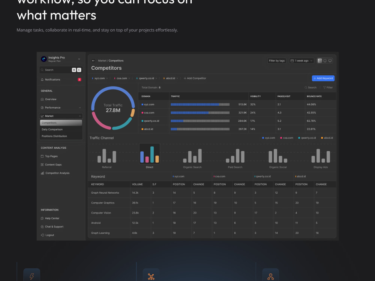Select the abcd.id domain row
Screen dimensions: 375x281
pos(237,129)
